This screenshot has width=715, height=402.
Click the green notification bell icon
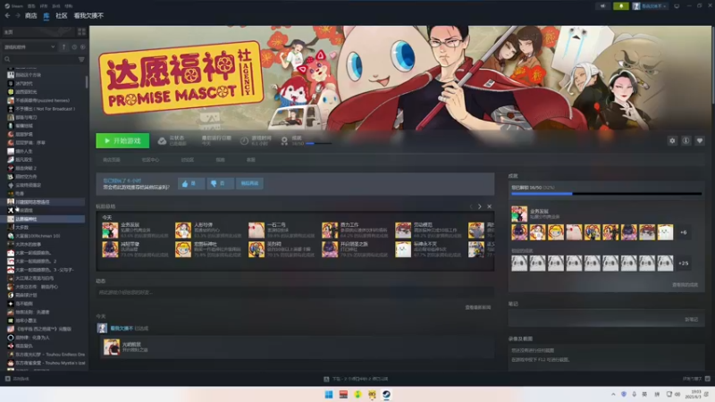pyautogui.click(x=621, y=6)
